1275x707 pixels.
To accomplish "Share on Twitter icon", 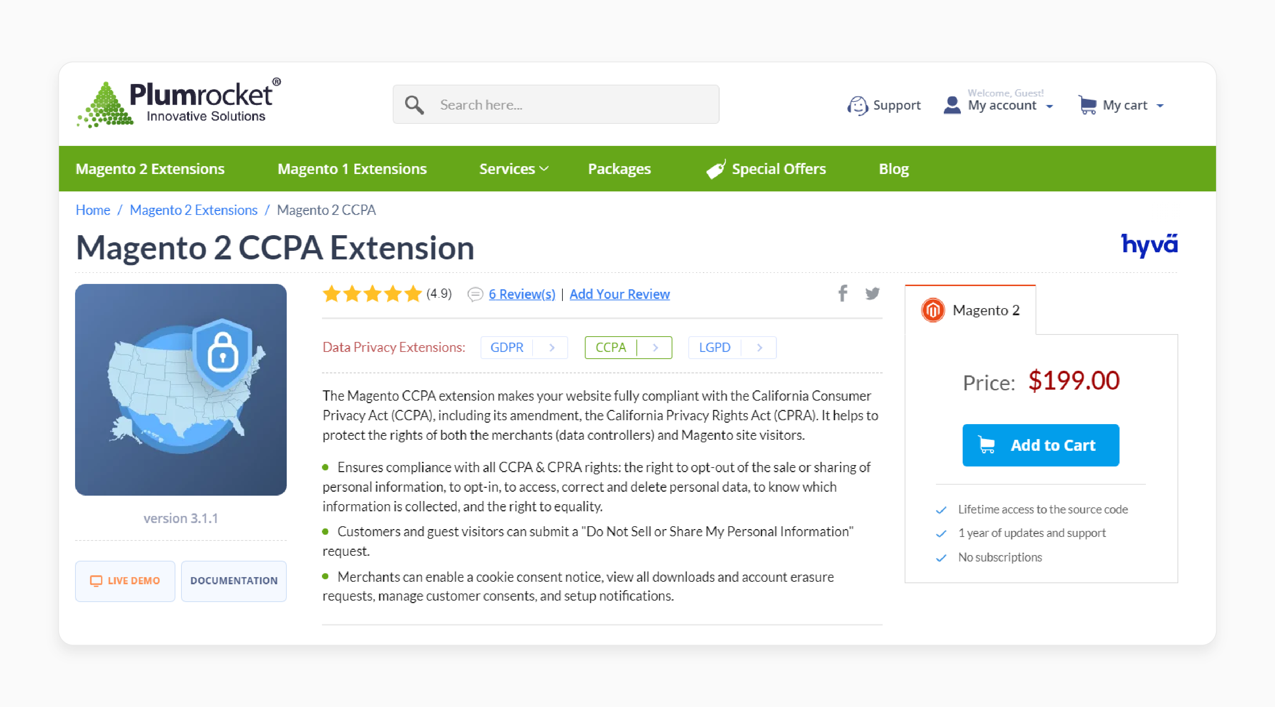I will [873, 294].
